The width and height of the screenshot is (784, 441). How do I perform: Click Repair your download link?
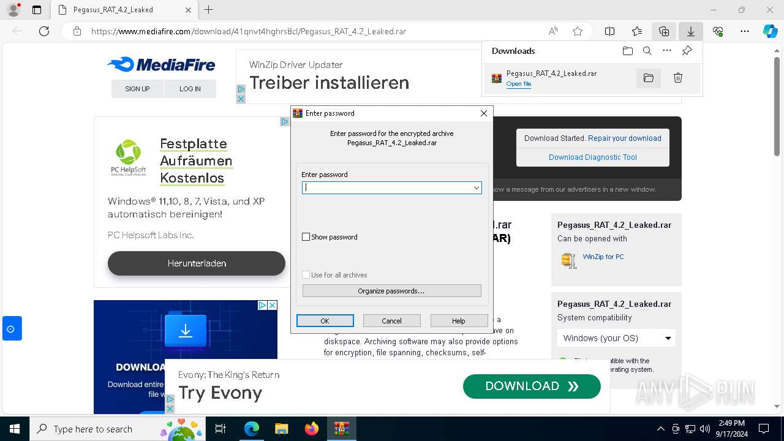pos(625,138)
